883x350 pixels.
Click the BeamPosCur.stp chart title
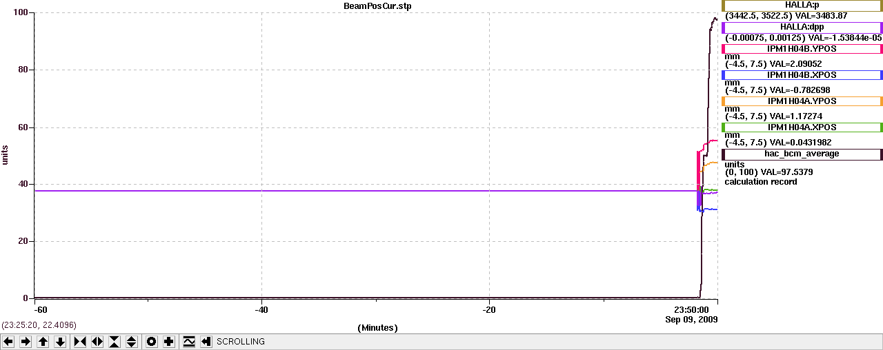[x=377, y=6]
